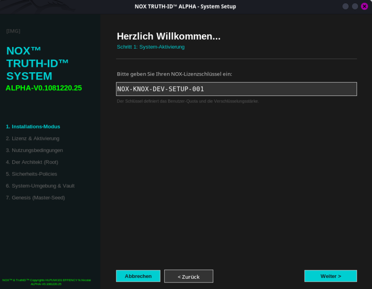Image resolution: width=372 pixels, height=289 pixels.
Task: Close the System Setup window
Action: coord(364,7)
